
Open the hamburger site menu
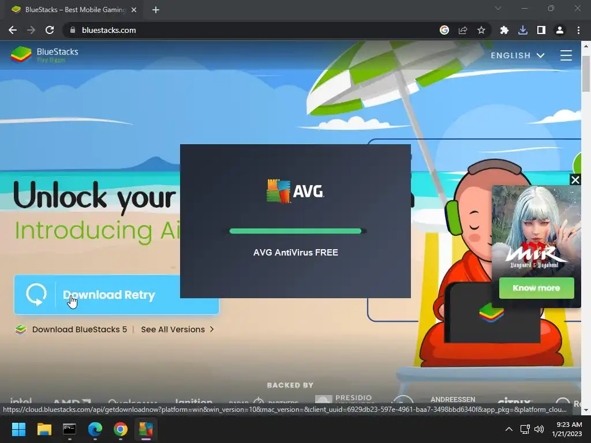point(566,55)
